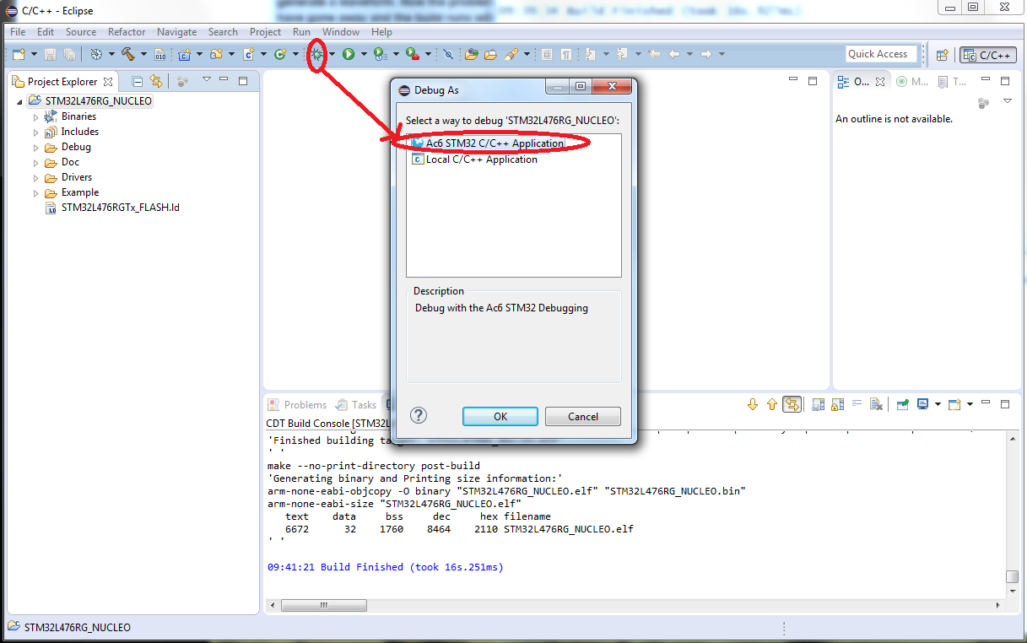The height and width of the screenshot is (643, 1027).
Task: Click the New C/C++ Source Folder icon
Action: (x=216, y=54)
